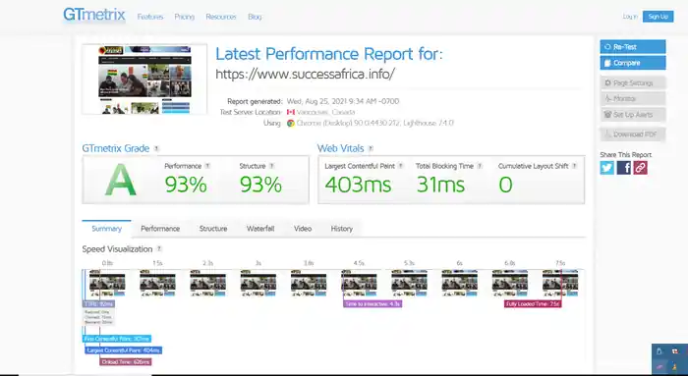This screenshot has height=376, width=688.
Task: Open Blog in top navigation
Action: [255, 17]
